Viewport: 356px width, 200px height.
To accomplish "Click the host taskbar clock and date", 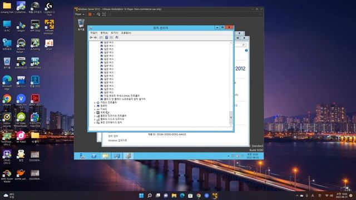I will pos(342,196).
